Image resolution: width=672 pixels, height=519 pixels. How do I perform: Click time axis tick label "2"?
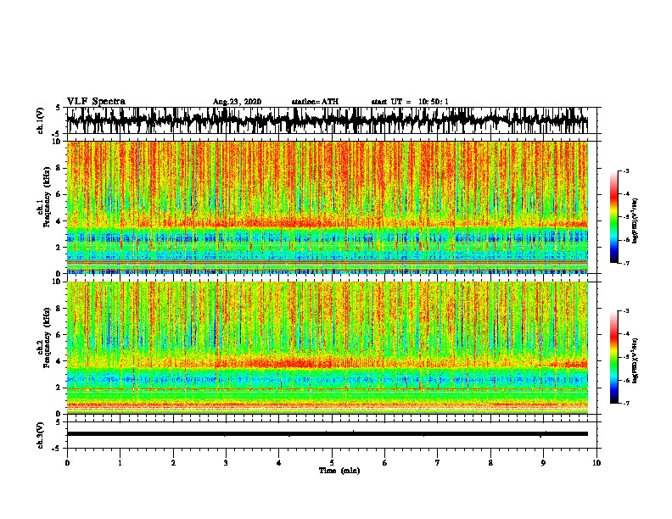point(173,463)
